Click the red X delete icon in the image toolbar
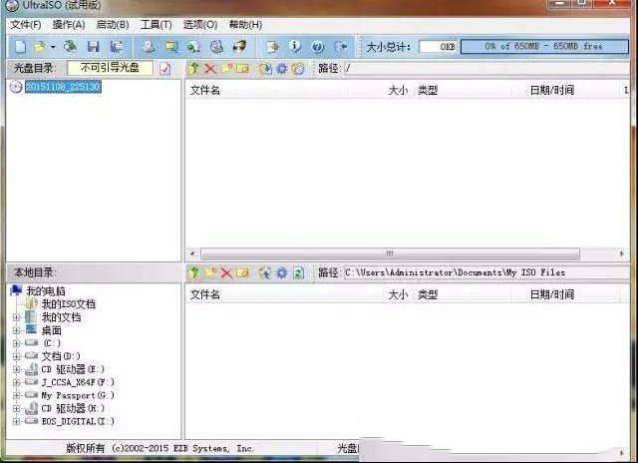Screen dimensions: 638x463 (210, 69)
